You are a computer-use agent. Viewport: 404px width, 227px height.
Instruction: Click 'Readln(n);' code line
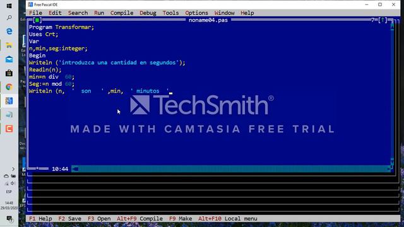(45, 70)
